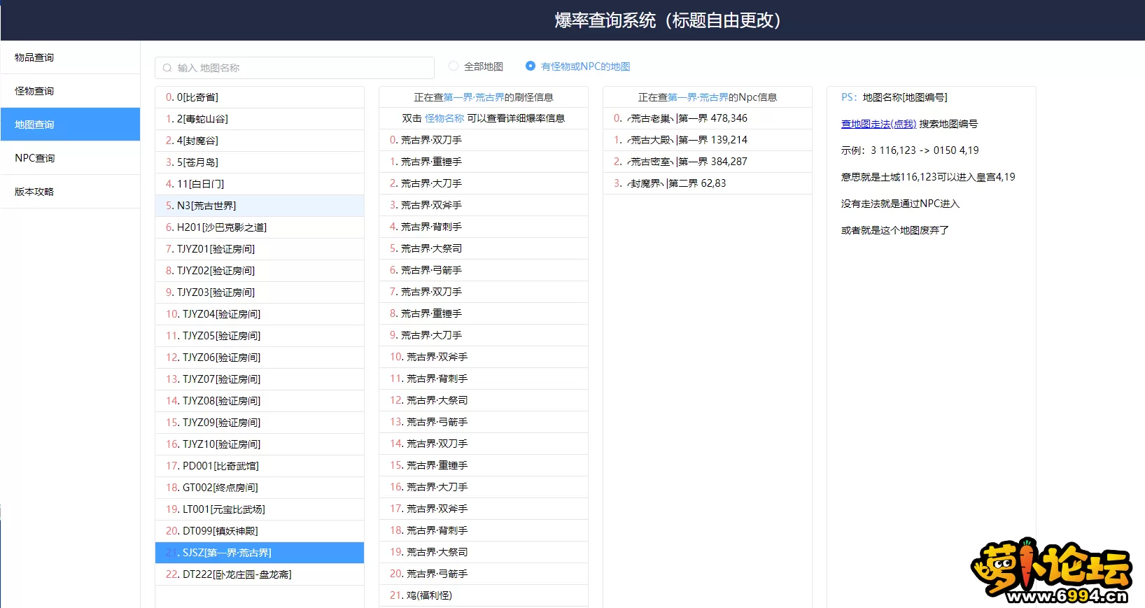1145x608 pixels.
Task: Select map row LT001[元宝比武场]
Action: (x=260, y=509)
